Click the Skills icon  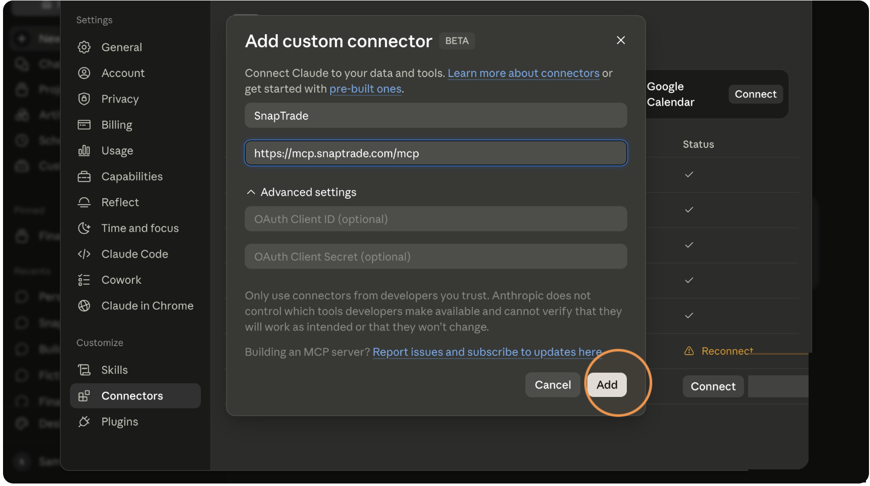click(x=84, y=370)
